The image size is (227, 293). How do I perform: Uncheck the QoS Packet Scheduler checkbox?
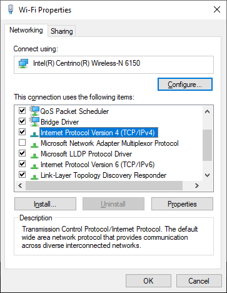[22, 110]
